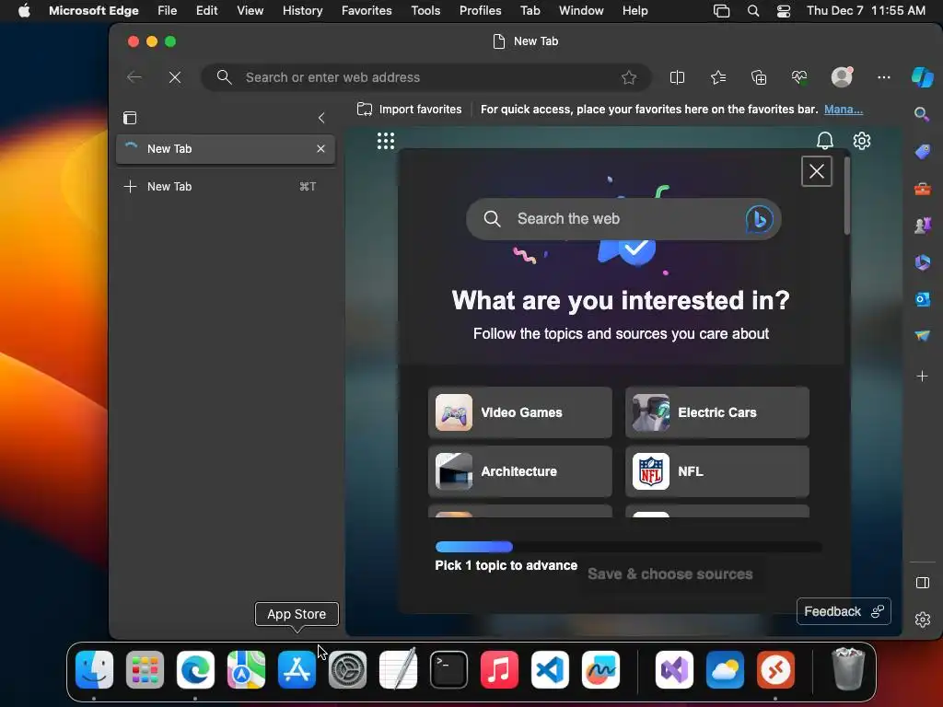This screenshot has height=707, width=943.
Task: Open Collections icon in toolbar
Action: [759, 77]
